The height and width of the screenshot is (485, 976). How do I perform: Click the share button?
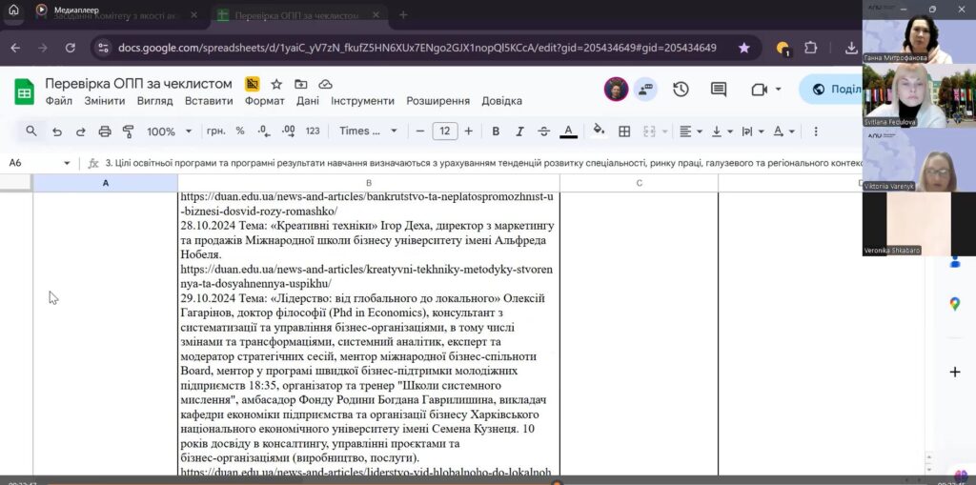click(x=831, y=89)
